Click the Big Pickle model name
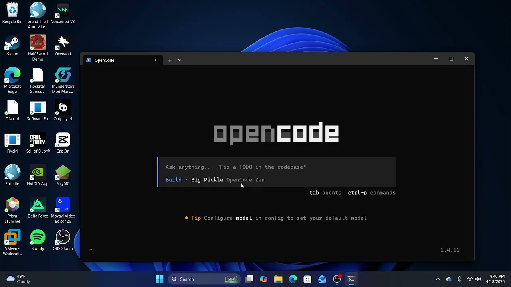Image resolution: width=511 pixels, height=287 pixels. (207, 180)
